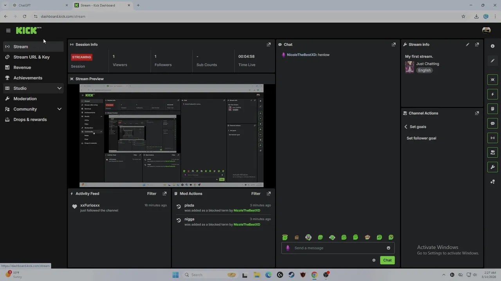Toggle session info broadcast widget in sidebar
The image size is (501, 281).
click(492, 138)
